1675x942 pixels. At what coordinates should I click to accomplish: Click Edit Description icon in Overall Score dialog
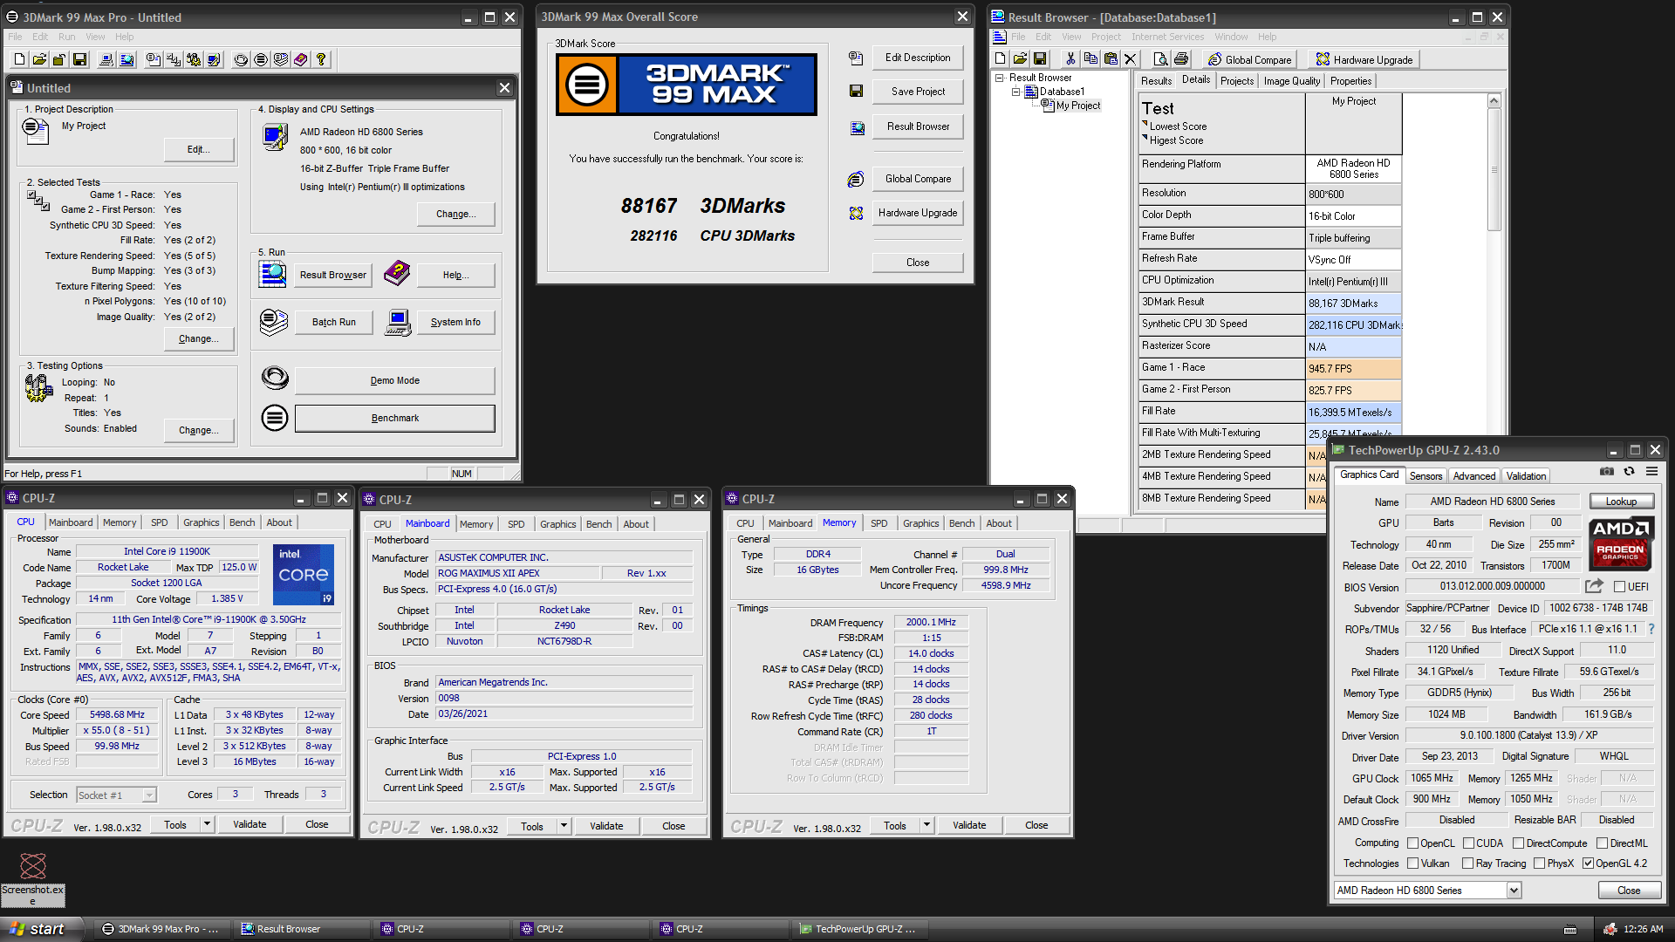click(856, 58)
